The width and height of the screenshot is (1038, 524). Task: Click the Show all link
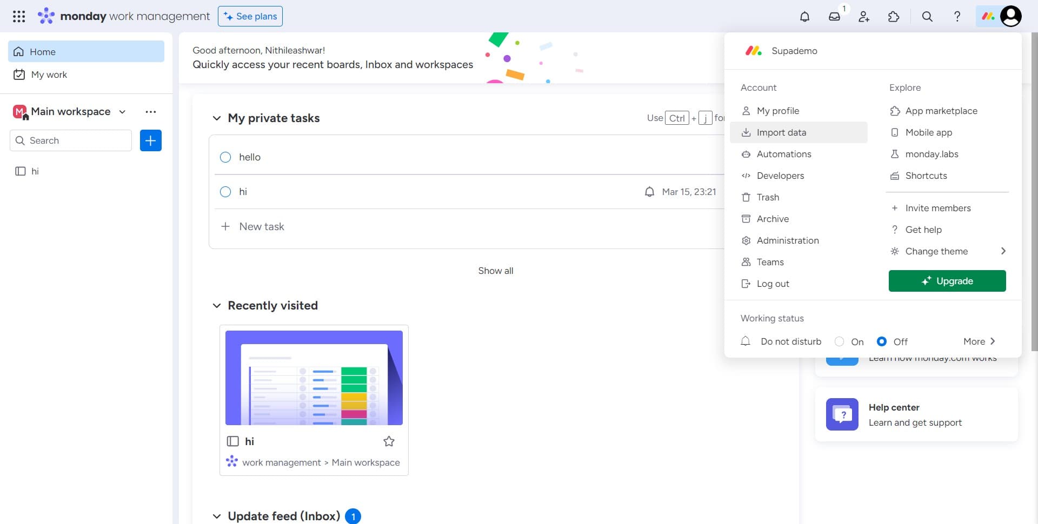point(495,271)
